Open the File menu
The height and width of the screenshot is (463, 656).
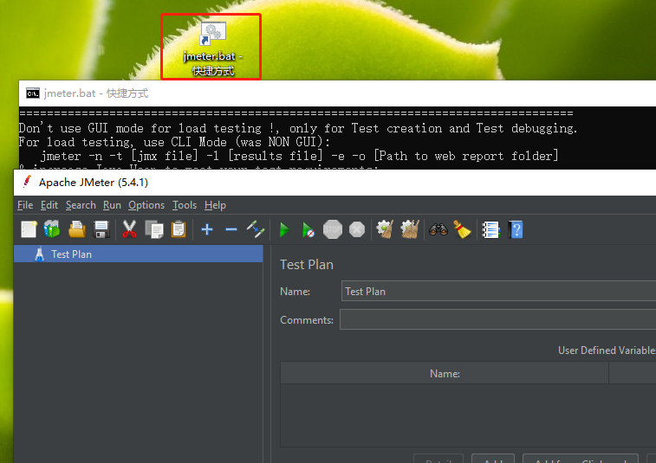(x=25, y=205)
